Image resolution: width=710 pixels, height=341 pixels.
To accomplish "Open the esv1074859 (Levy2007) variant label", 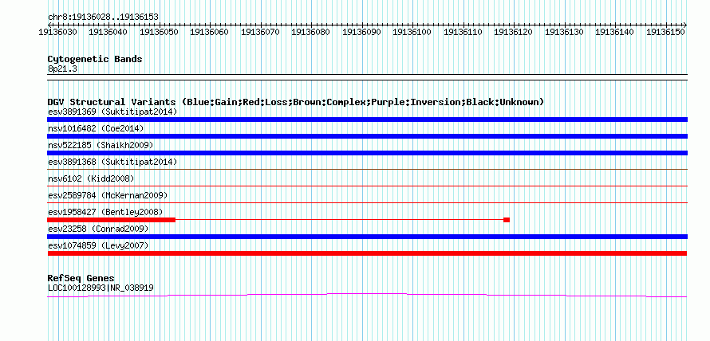I will (98, 245).
